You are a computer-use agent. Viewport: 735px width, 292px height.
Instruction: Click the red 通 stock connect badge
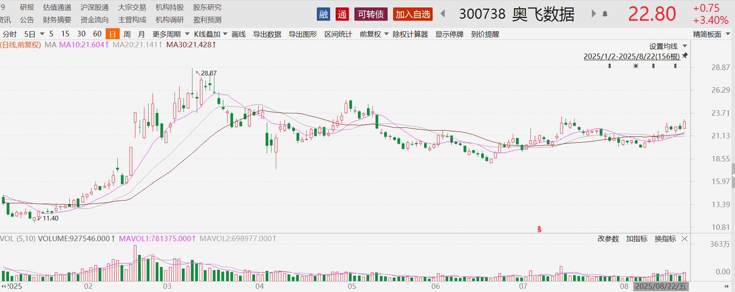tap(342, 14)
